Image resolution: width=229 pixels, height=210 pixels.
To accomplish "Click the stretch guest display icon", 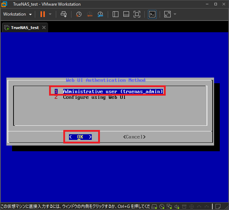I will [167, 14].
